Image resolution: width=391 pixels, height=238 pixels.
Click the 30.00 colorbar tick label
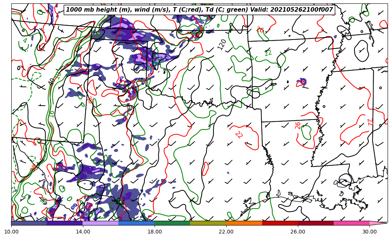370,232
